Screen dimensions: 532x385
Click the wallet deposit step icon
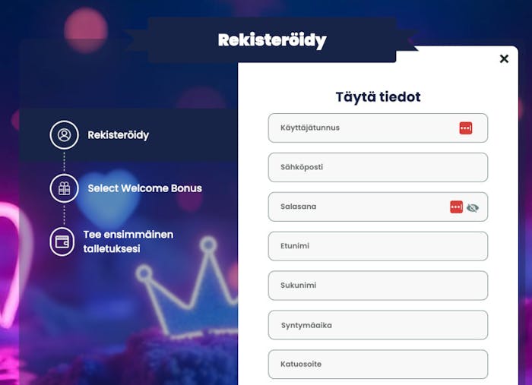pos(65,241)
